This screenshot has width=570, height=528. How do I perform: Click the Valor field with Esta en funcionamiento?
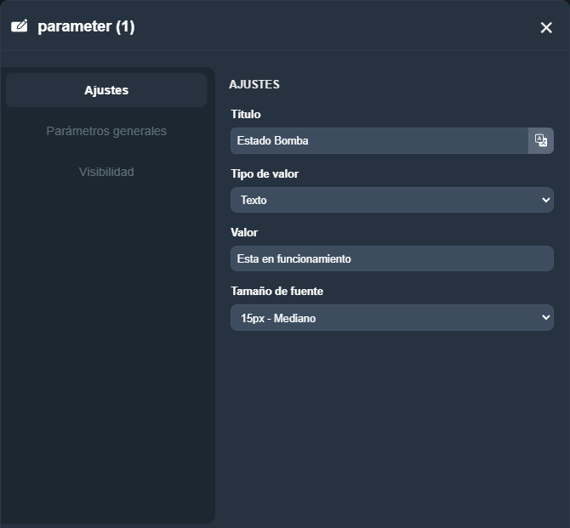[x=391, y=258]
